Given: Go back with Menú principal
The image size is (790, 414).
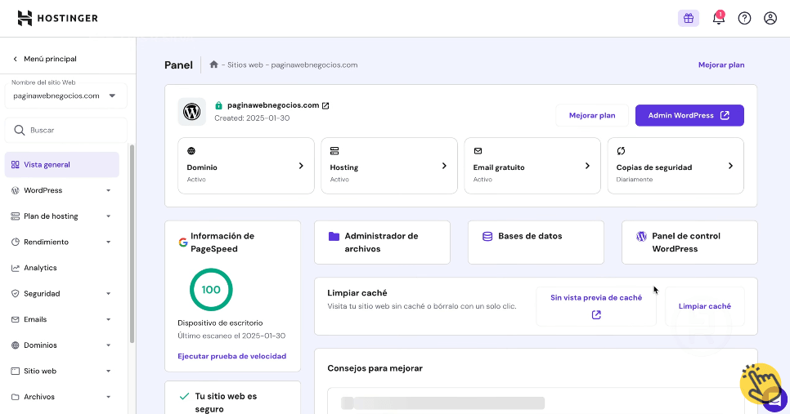Looking at the screenshot, I should pyautogui.click(x=45, y=59).
